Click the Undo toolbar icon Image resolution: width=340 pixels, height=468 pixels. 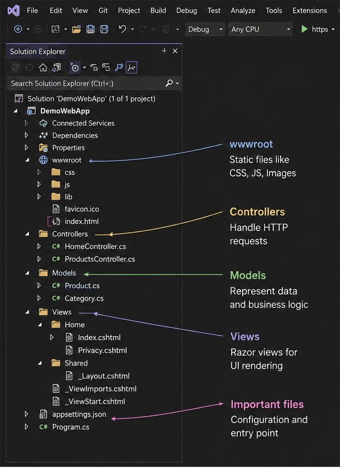(x=123, y=29)
